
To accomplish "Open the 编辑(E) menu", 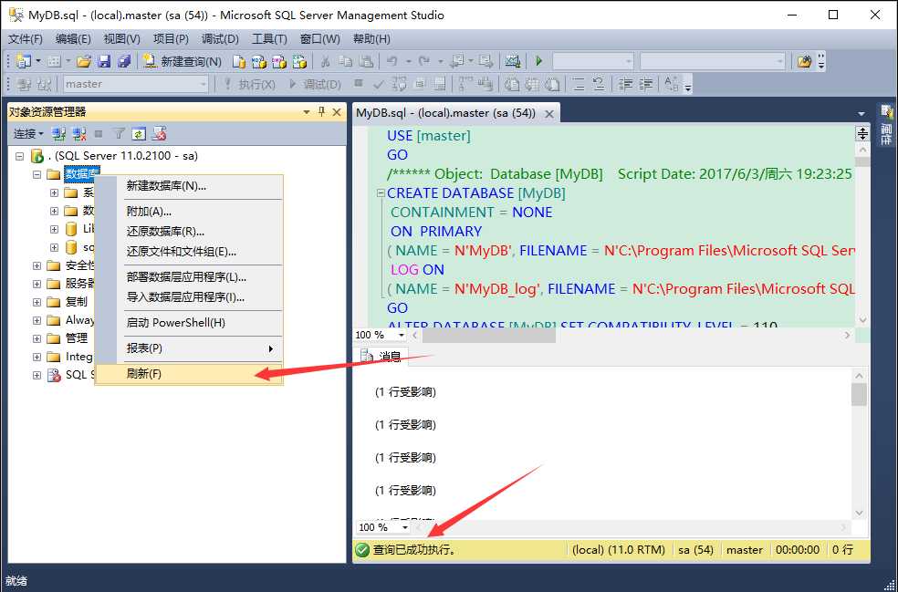I will 73,39.
